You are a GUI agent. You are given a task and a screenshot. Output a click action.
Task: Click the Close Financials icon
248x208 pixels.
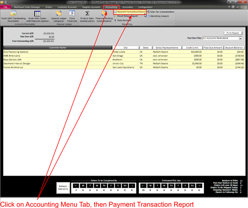pyautogui.click(x=72, y=16)
